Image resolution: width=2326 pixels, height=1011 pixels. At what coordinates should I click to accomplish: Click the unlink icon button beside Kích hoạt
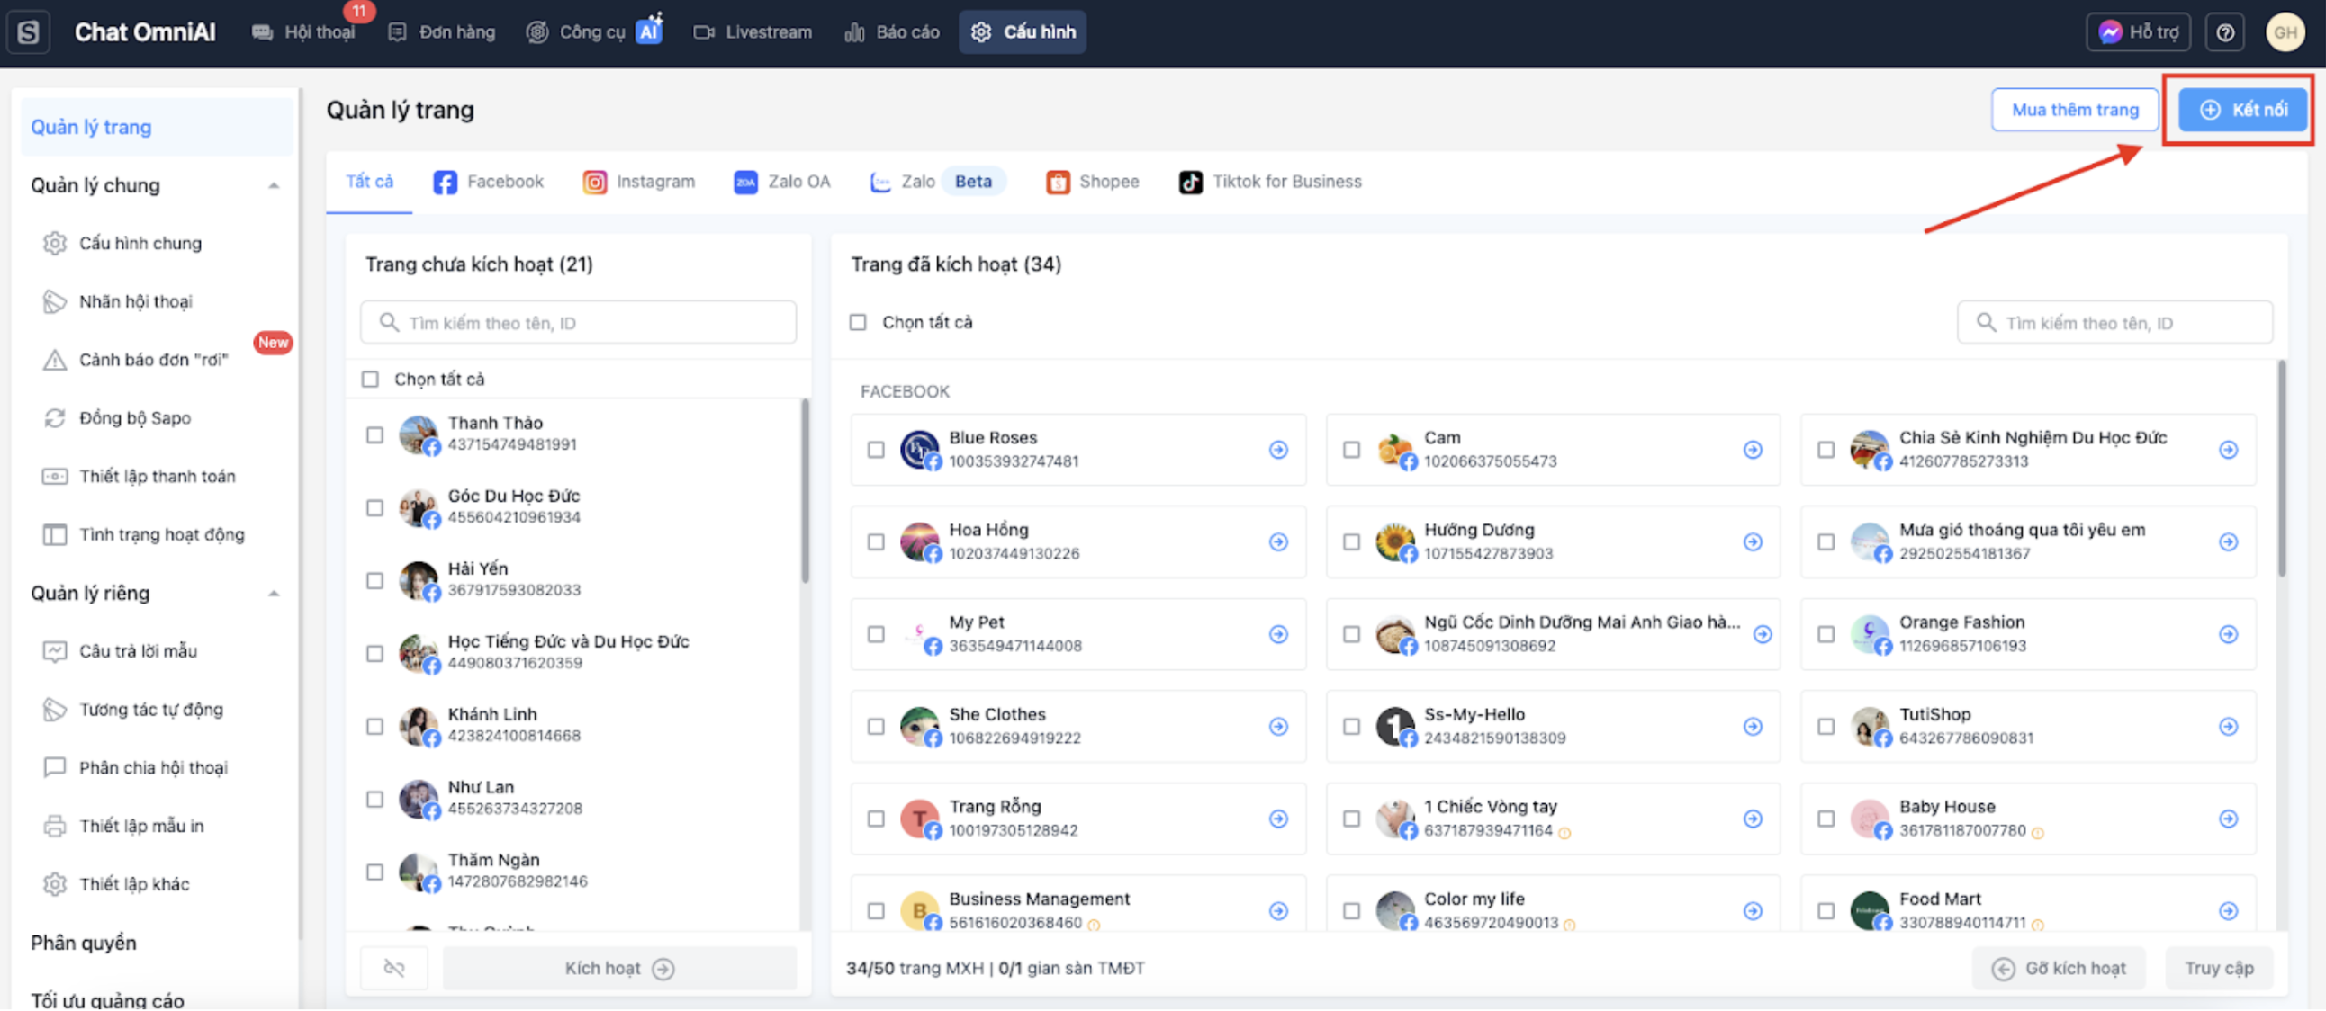(393, 968)
